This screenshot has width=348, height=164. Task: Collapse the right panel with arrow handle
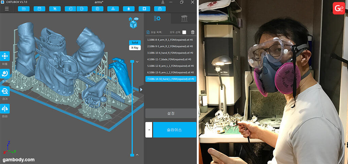click(x=141, y=89)
